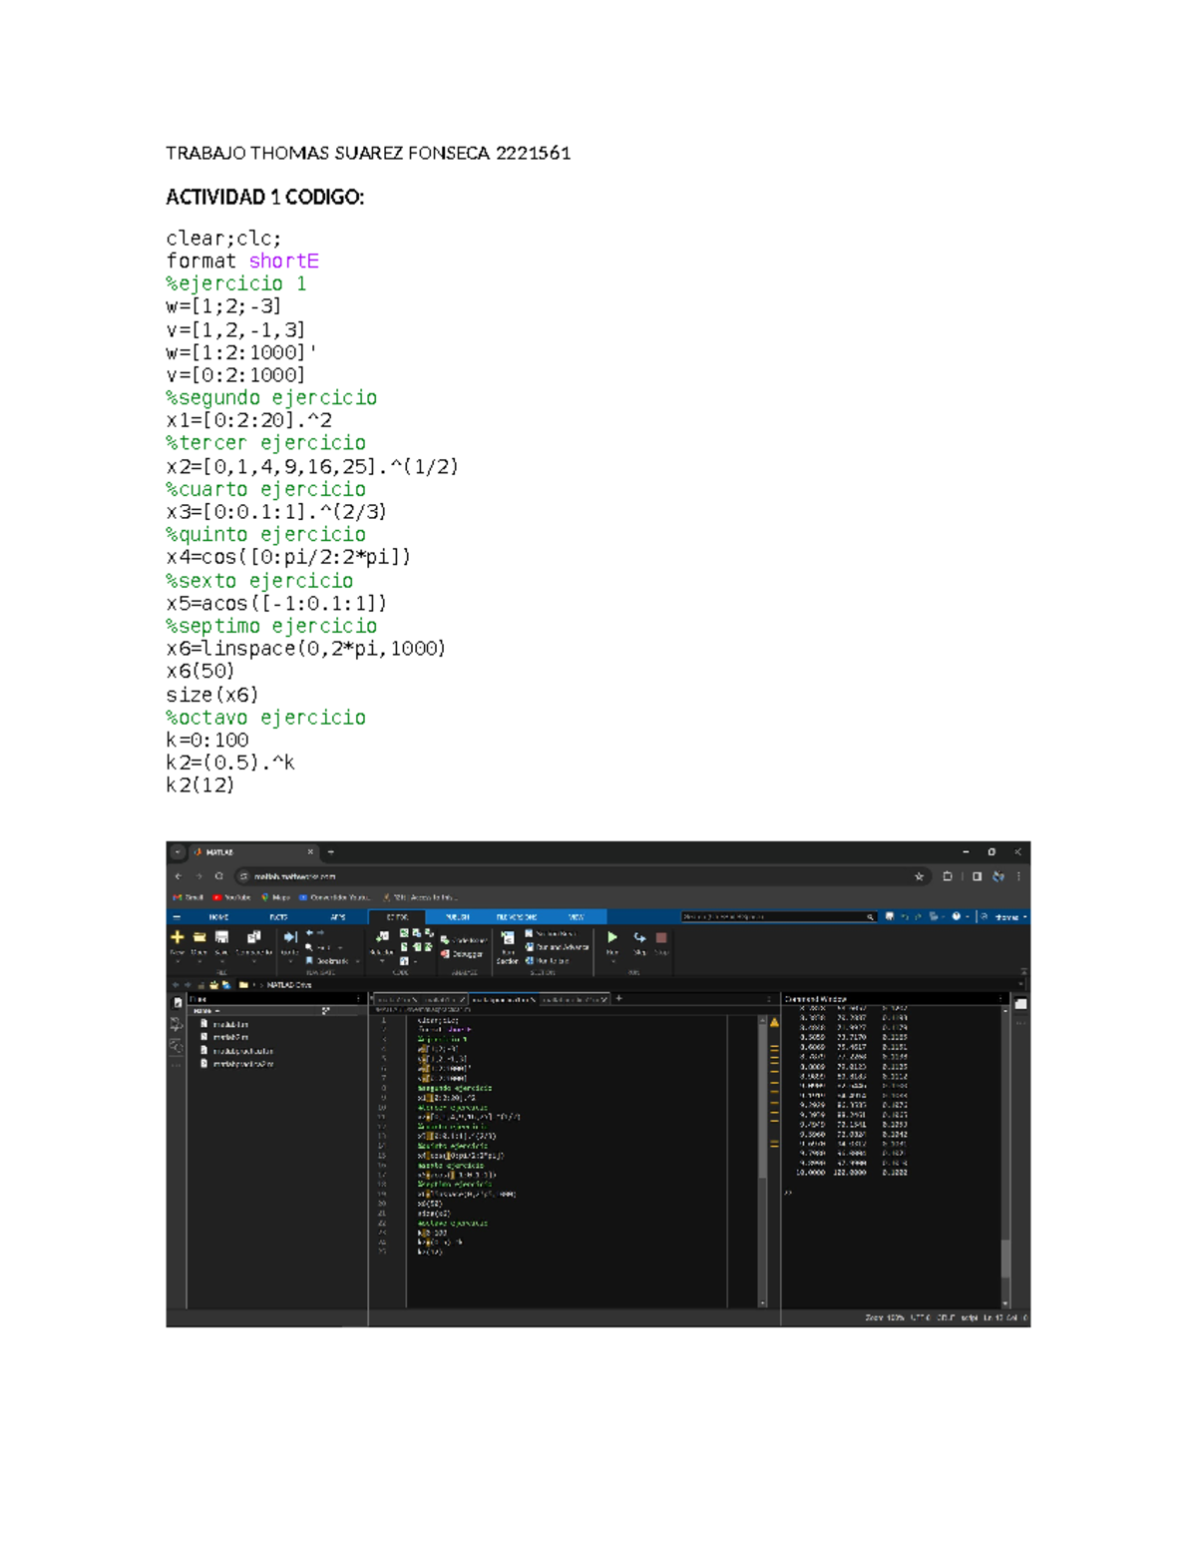Screen dimensions: 1197x1550
Task: Reload the page in the browser
Action: click(218, 876)
